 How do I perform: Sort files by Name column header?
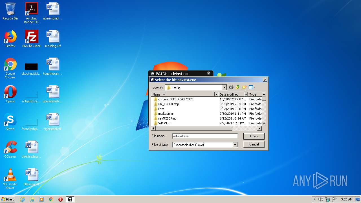point(183,94)
